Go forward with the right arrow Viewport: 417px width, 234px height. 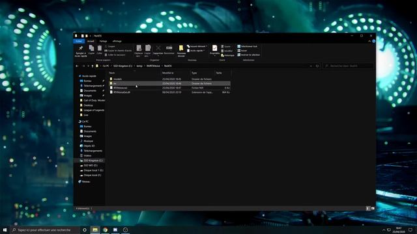point(83,66)
